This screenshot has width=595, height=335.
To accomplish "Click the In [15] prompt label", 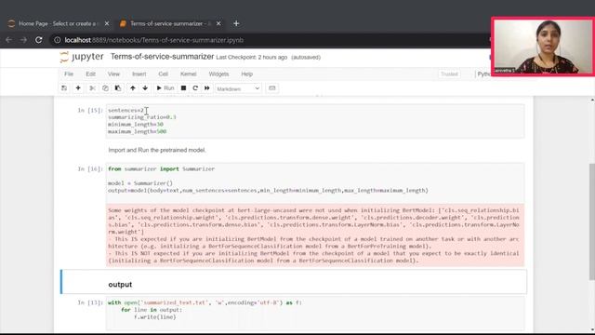I will pos(90,111).
